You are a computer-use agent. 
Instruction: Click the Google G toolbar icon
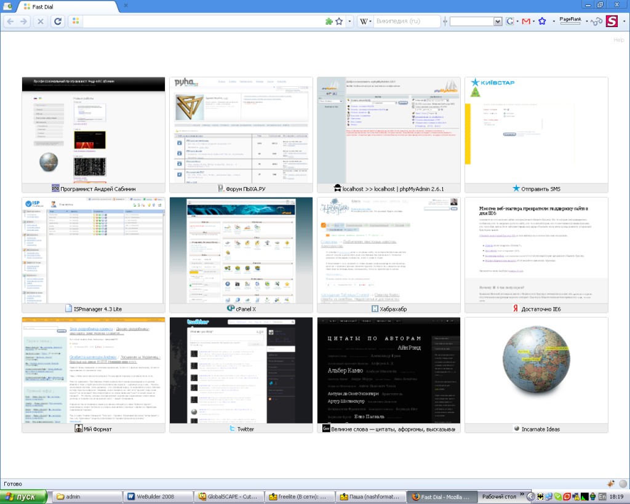pos(510,22)
